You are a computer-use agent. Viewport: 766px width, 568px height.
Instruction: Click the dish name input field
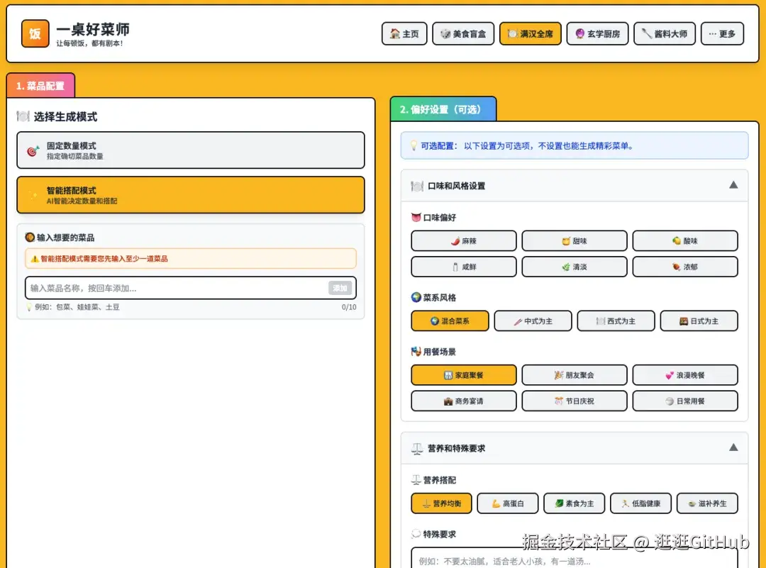(177, 288)
